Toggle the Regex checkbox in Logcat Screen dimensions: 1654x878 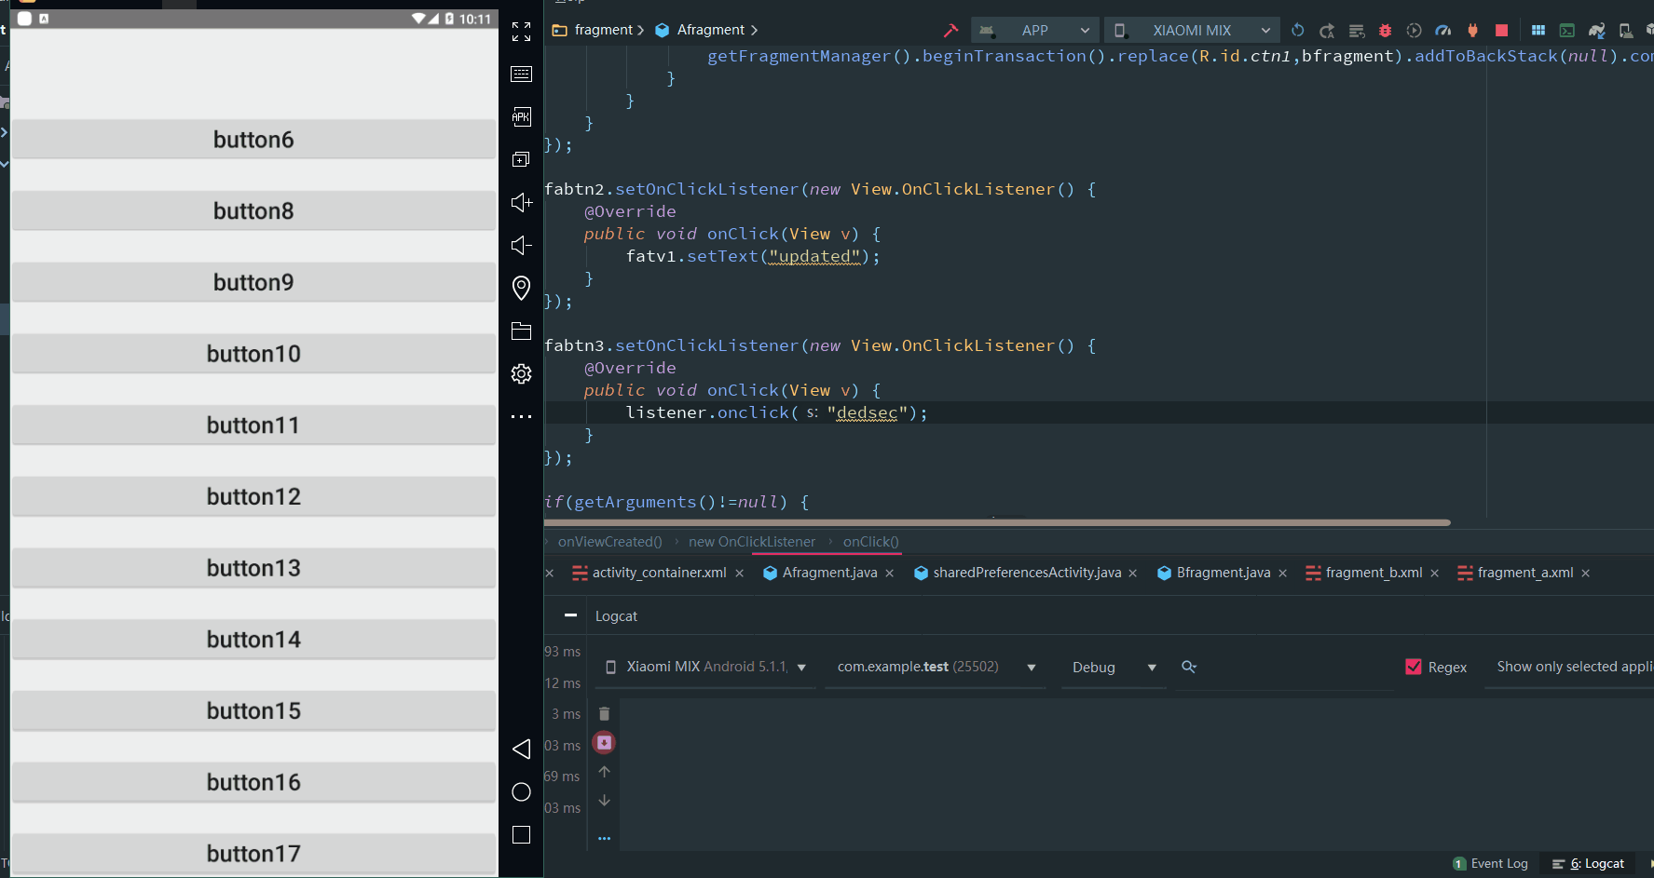(1414, 667)
